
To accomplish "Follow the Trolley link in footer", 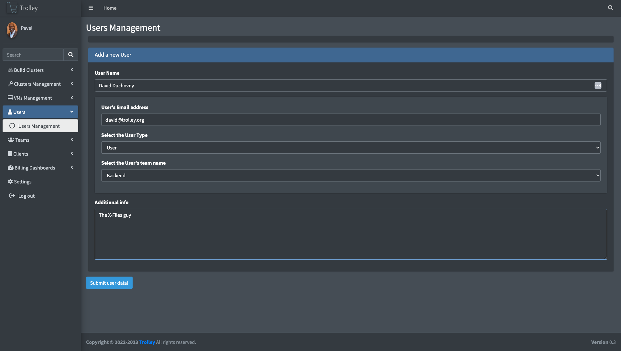I will 147,342.
